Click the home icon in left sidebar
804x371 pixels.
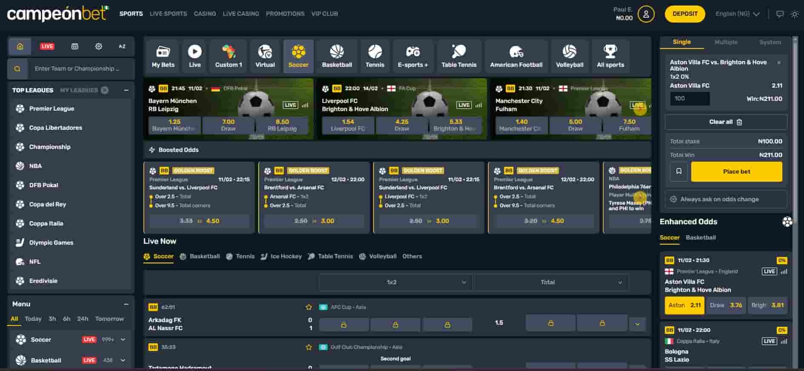pyautogui.click(x=20, y=46)
